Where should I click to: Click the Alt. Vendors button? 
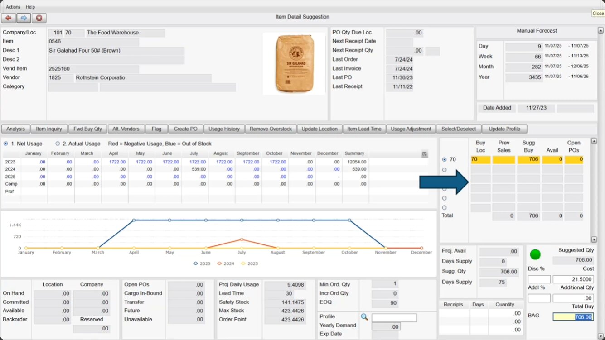126,129
